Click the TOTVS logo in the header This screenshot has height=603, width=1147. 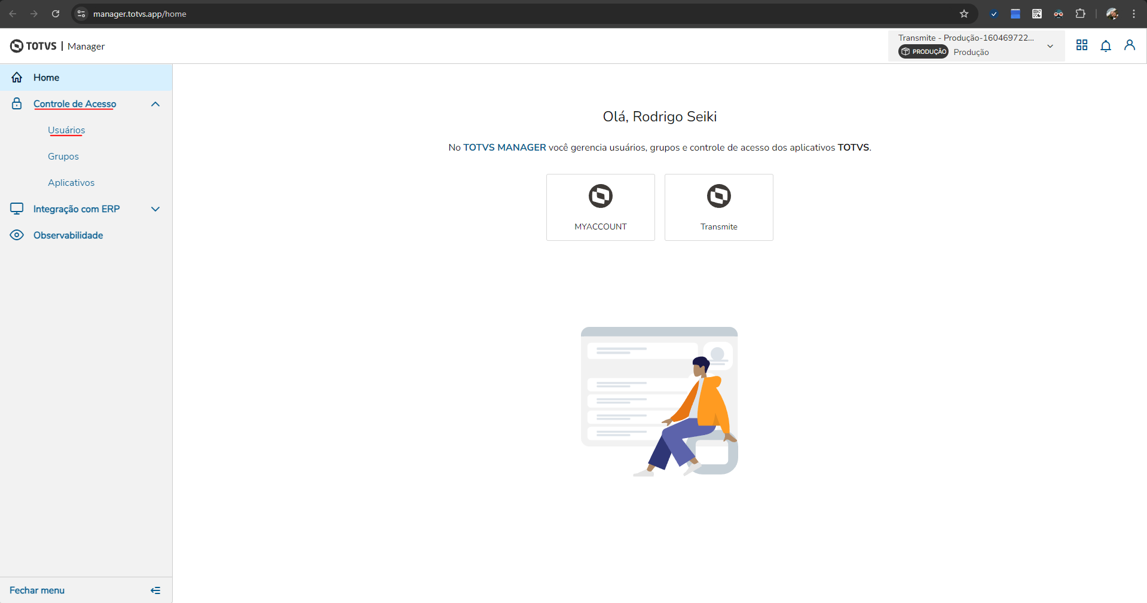[x=33, y=46]
